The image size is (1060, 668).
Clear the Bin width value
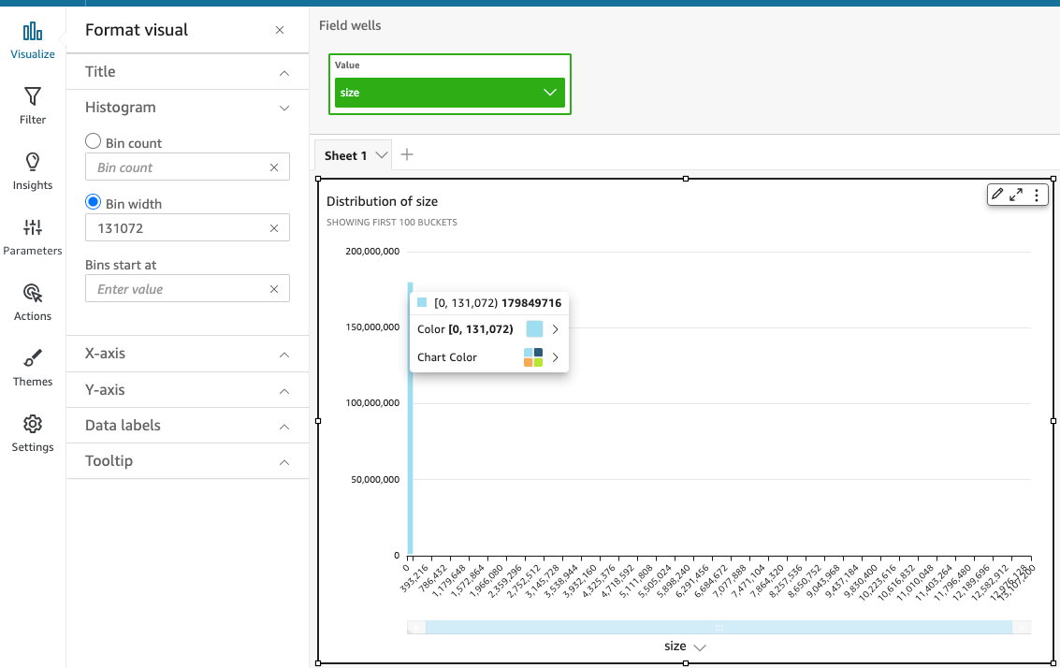click(x=274, y=228)
